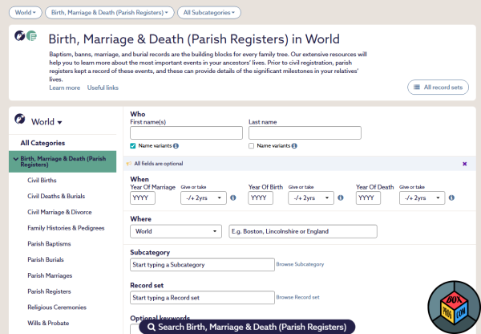Select Parish Baptisms subcategory

49,244
